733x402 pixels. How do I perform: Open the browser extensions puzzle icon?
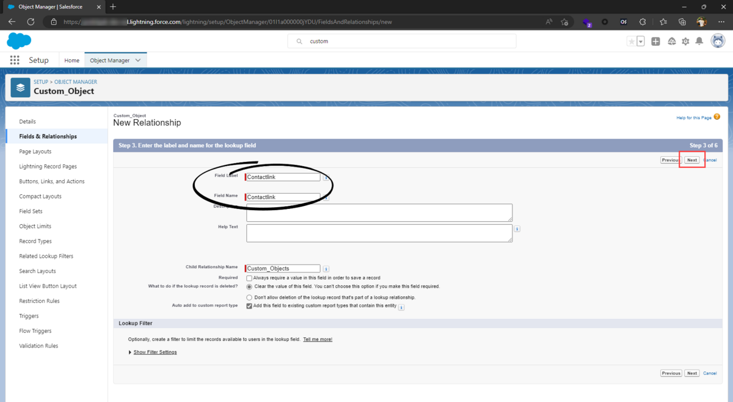643,21
